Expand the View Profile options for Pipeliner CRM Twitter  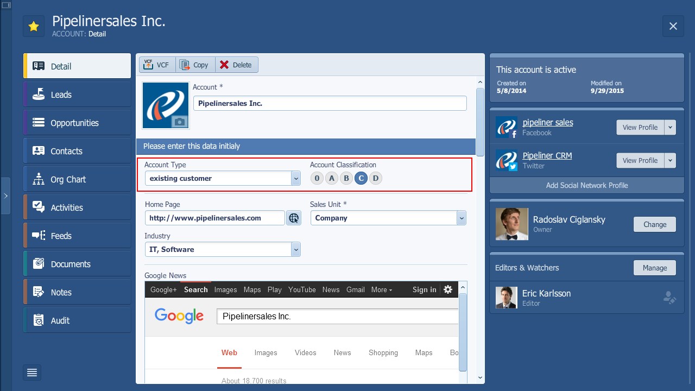pyautogui.click(x=670, y=160)
